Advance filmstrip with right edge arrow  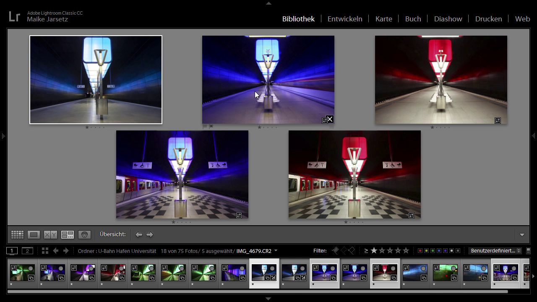click(x=533, y=276)
